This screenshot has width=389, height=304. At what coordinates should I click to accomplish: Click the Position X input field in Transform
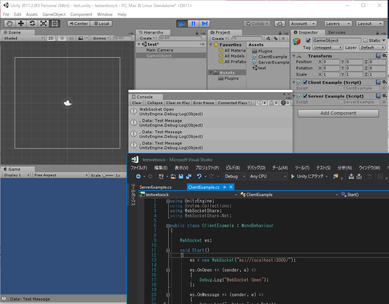(331, 61)
